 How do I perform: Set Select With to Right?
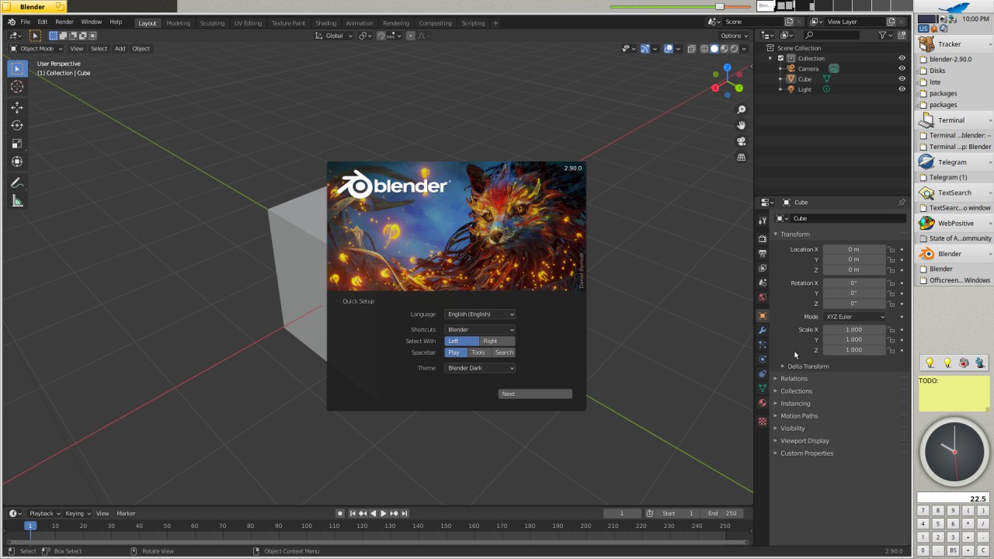[497, 341]
